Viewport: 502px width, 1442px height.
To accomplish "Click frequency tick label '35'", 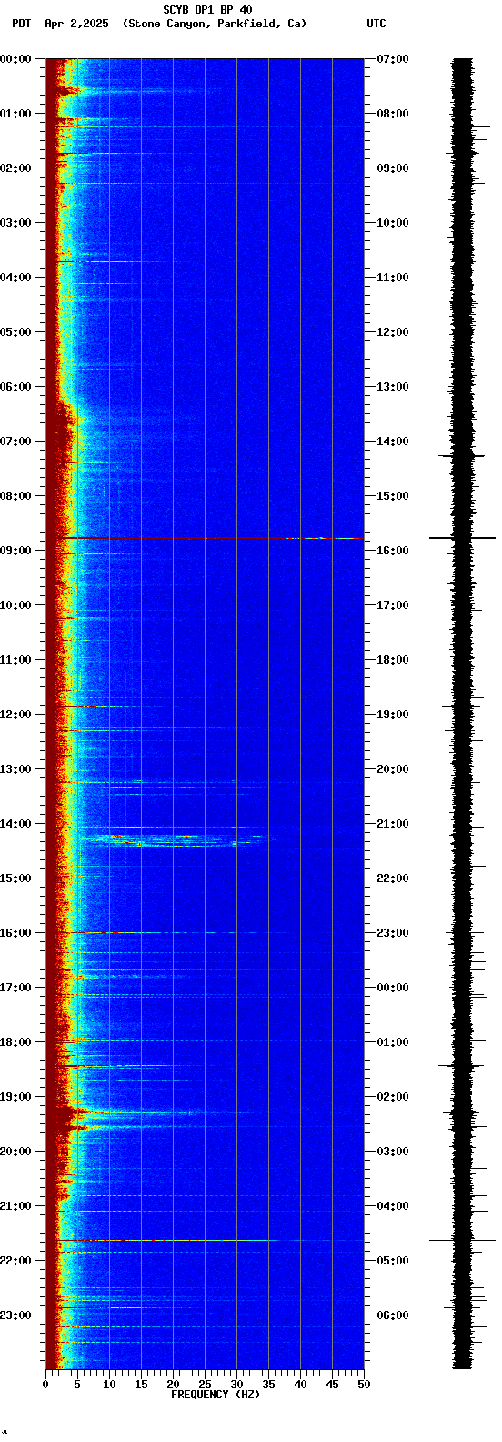I will point(268,1385).
